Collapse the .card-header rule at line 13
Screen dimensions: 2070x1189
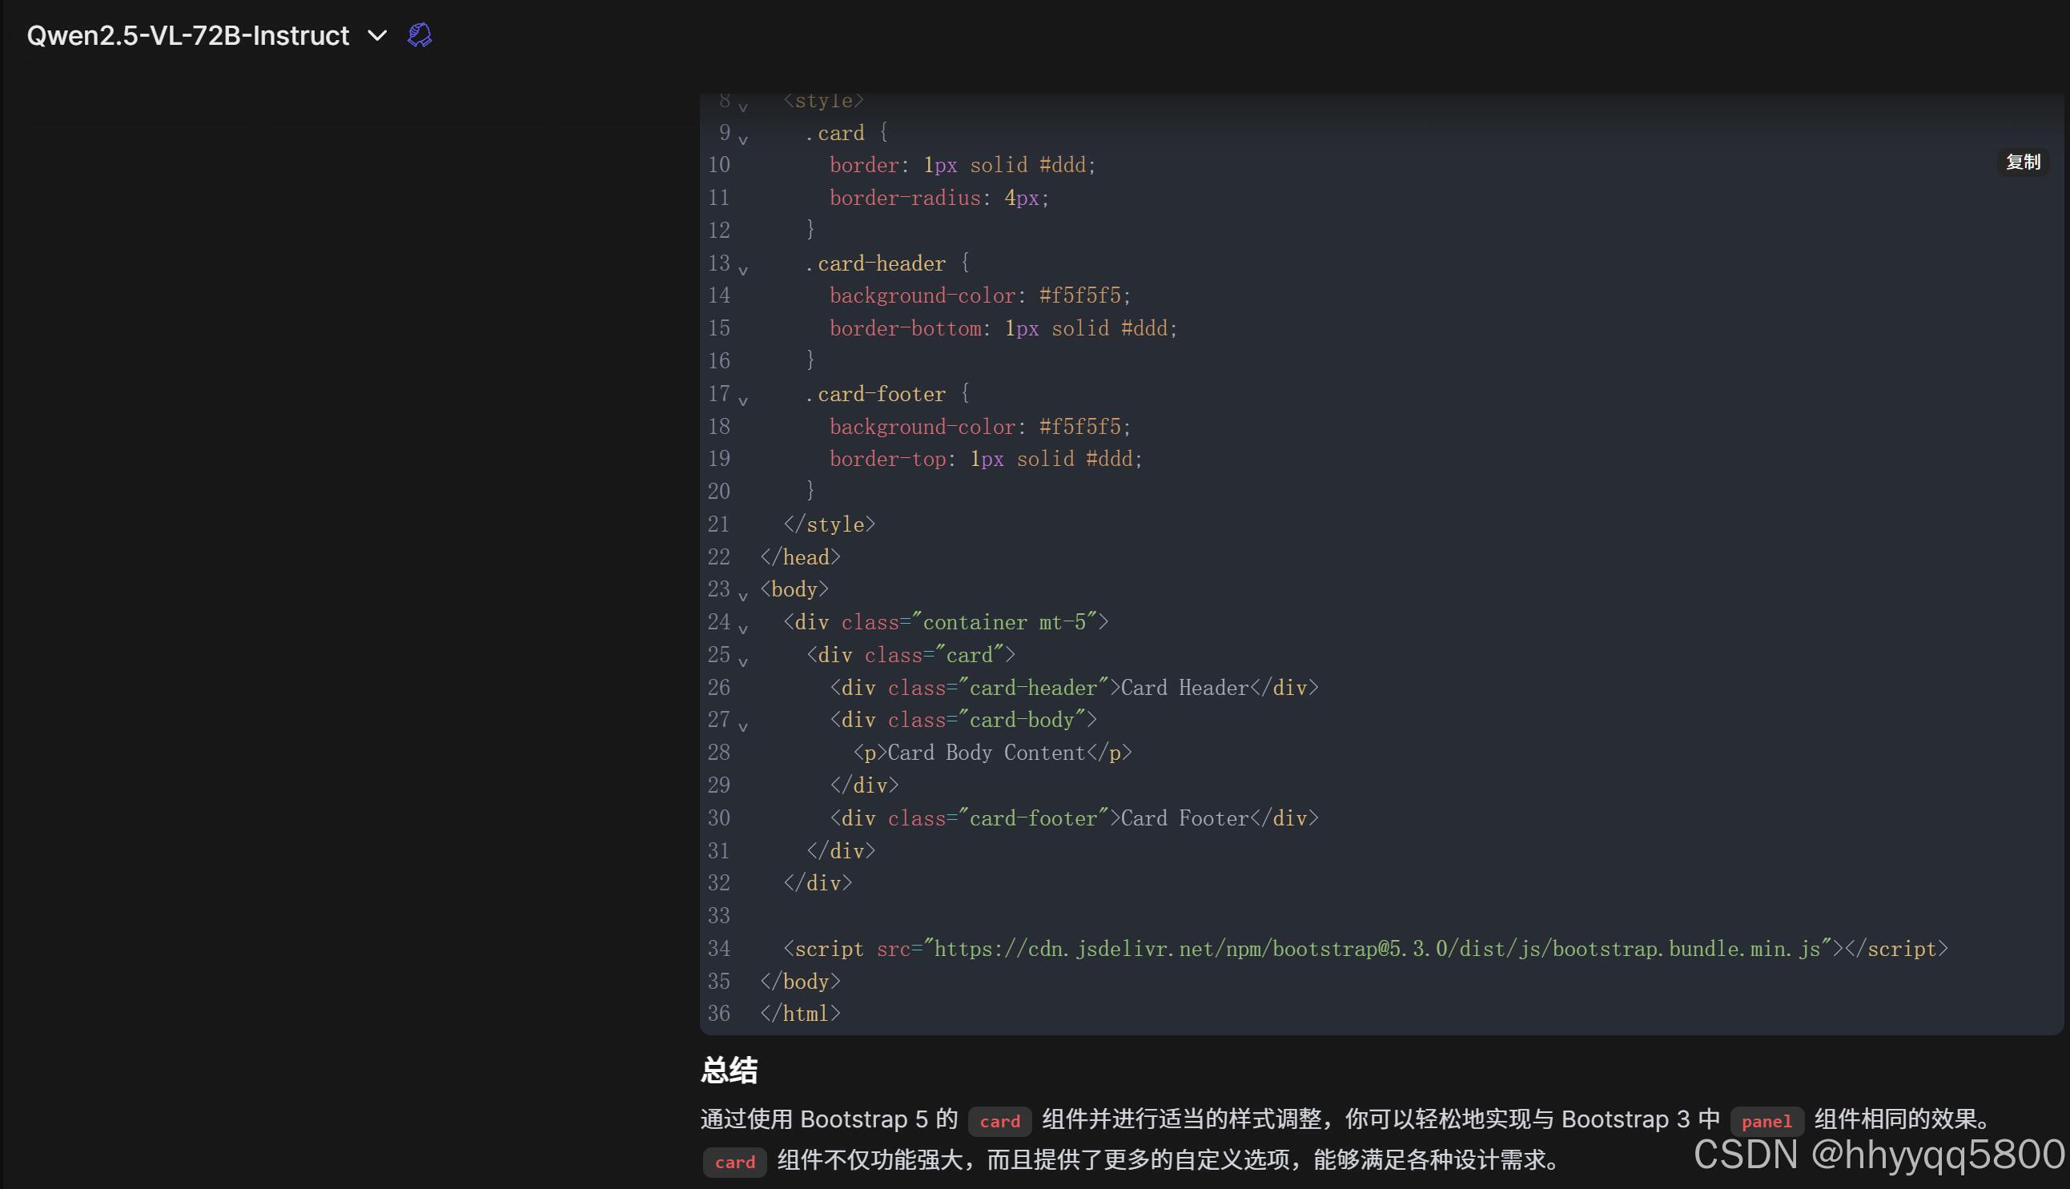(x=743, y=271)
